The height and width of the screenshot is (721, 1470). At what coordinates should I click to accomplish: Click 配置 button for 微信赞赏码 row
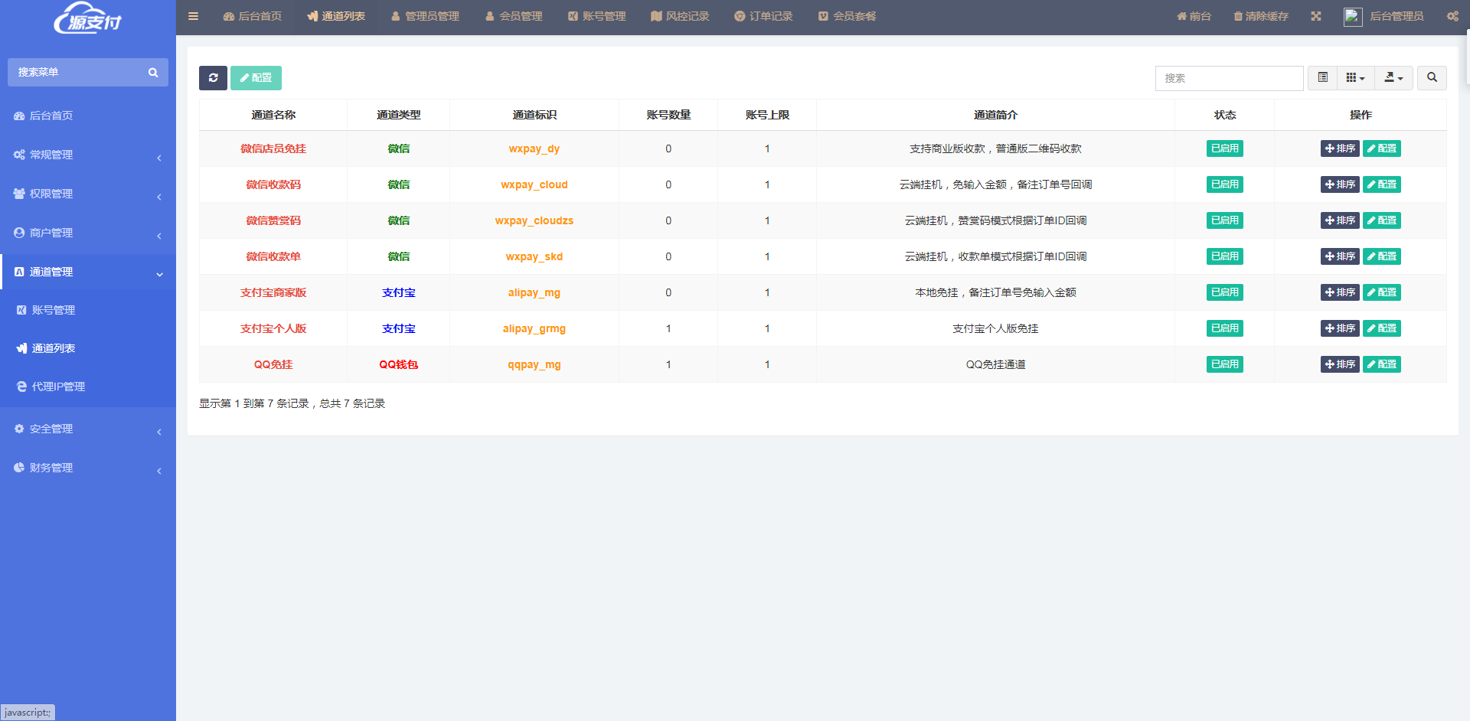[1382, 220]
